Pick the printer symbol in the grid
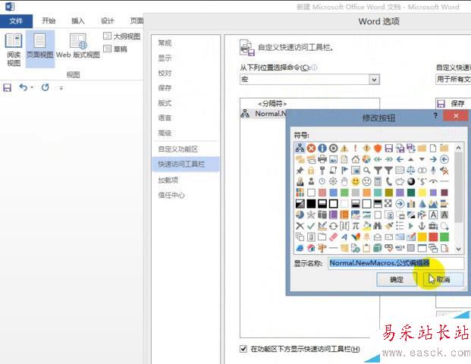Viewport: 471px width, 364px height. click(x=322, y=159)
